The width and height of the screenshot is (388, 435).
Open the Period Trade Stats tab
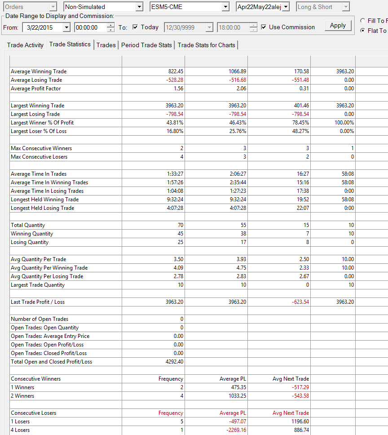[146, 45]
